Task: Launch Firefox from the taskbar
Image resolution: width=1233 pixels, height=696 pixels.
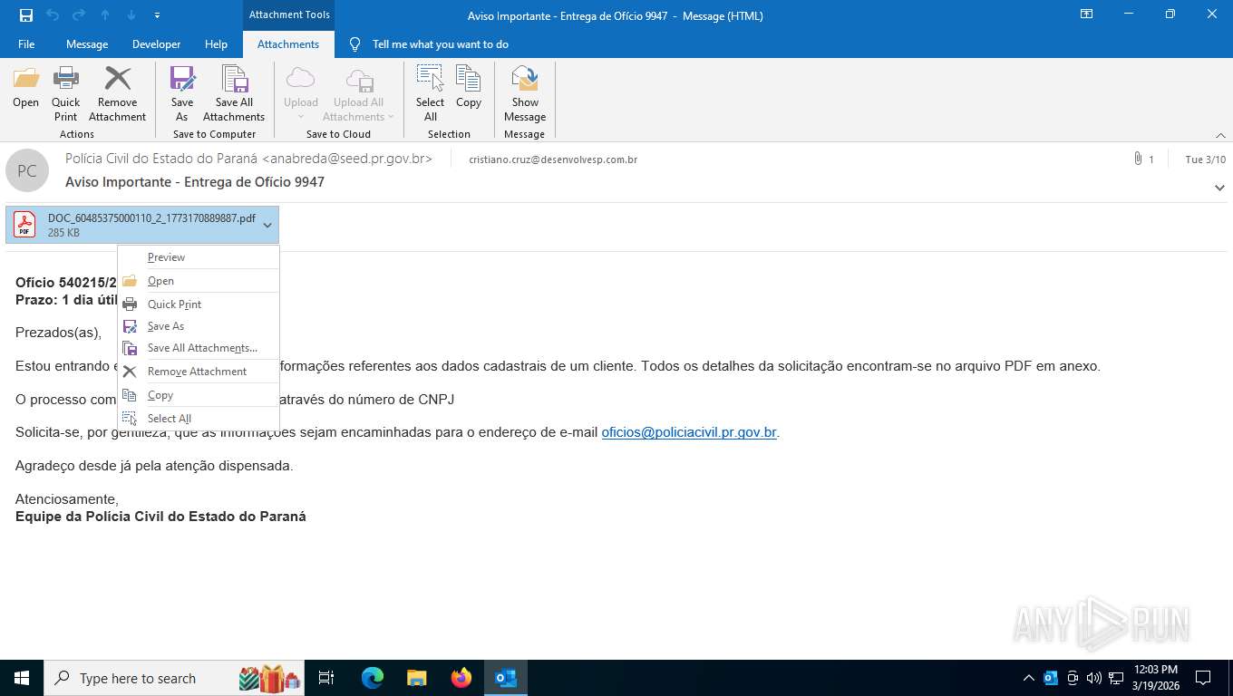Action: (x=461, y=678)
